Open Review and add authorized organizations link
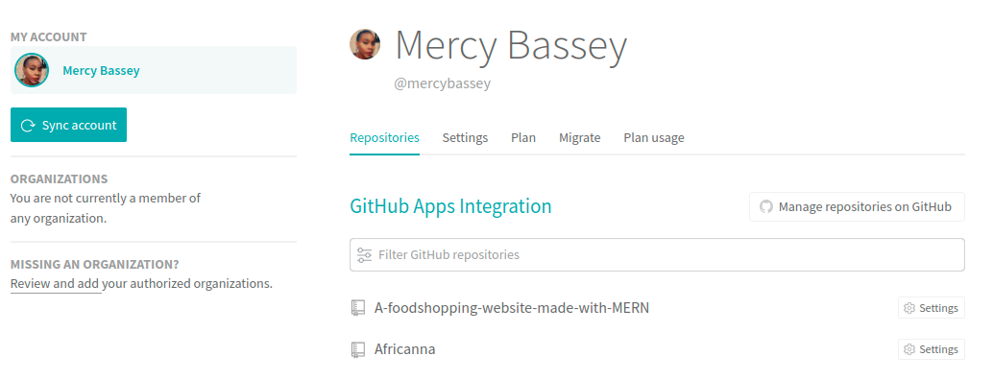The height and width of the screenshot is (380, 993). [x=141, y=283]
